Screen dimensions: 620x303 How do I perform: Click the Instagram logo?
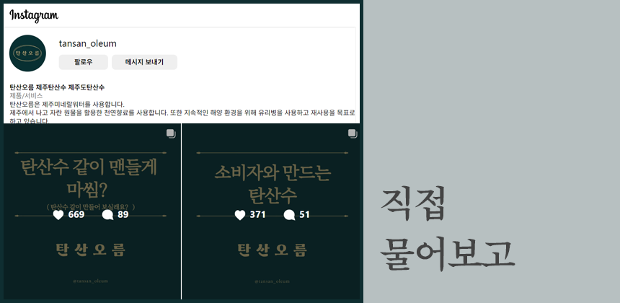coord(34,16)
